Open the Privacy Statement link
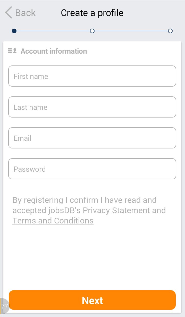The width and height of the screenshot is (185, 317). coord(116,210)
